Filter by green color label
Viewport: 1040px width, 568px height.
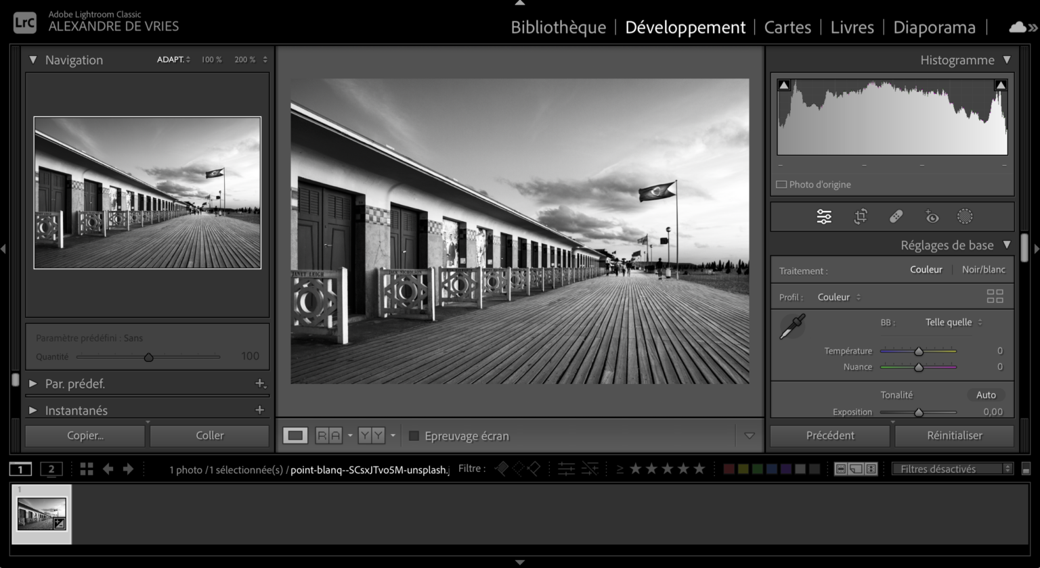pyautogui.click(x=758, y=469)
